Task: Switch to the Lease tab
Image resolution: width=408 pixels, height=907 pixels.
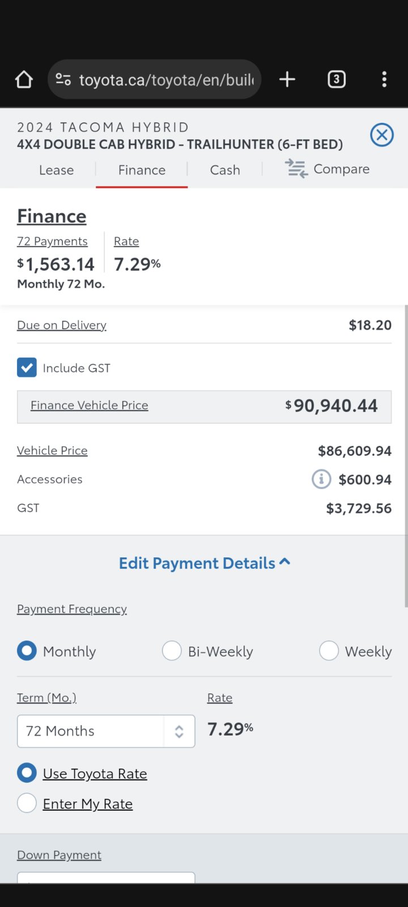Action: click(56, 170)
